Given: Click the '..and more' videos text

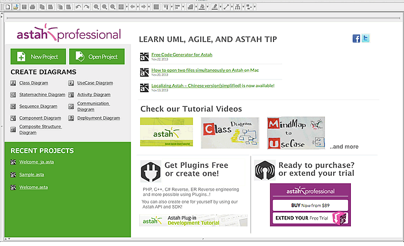Looking at the screenshot, I should click(x=344, y=147).
